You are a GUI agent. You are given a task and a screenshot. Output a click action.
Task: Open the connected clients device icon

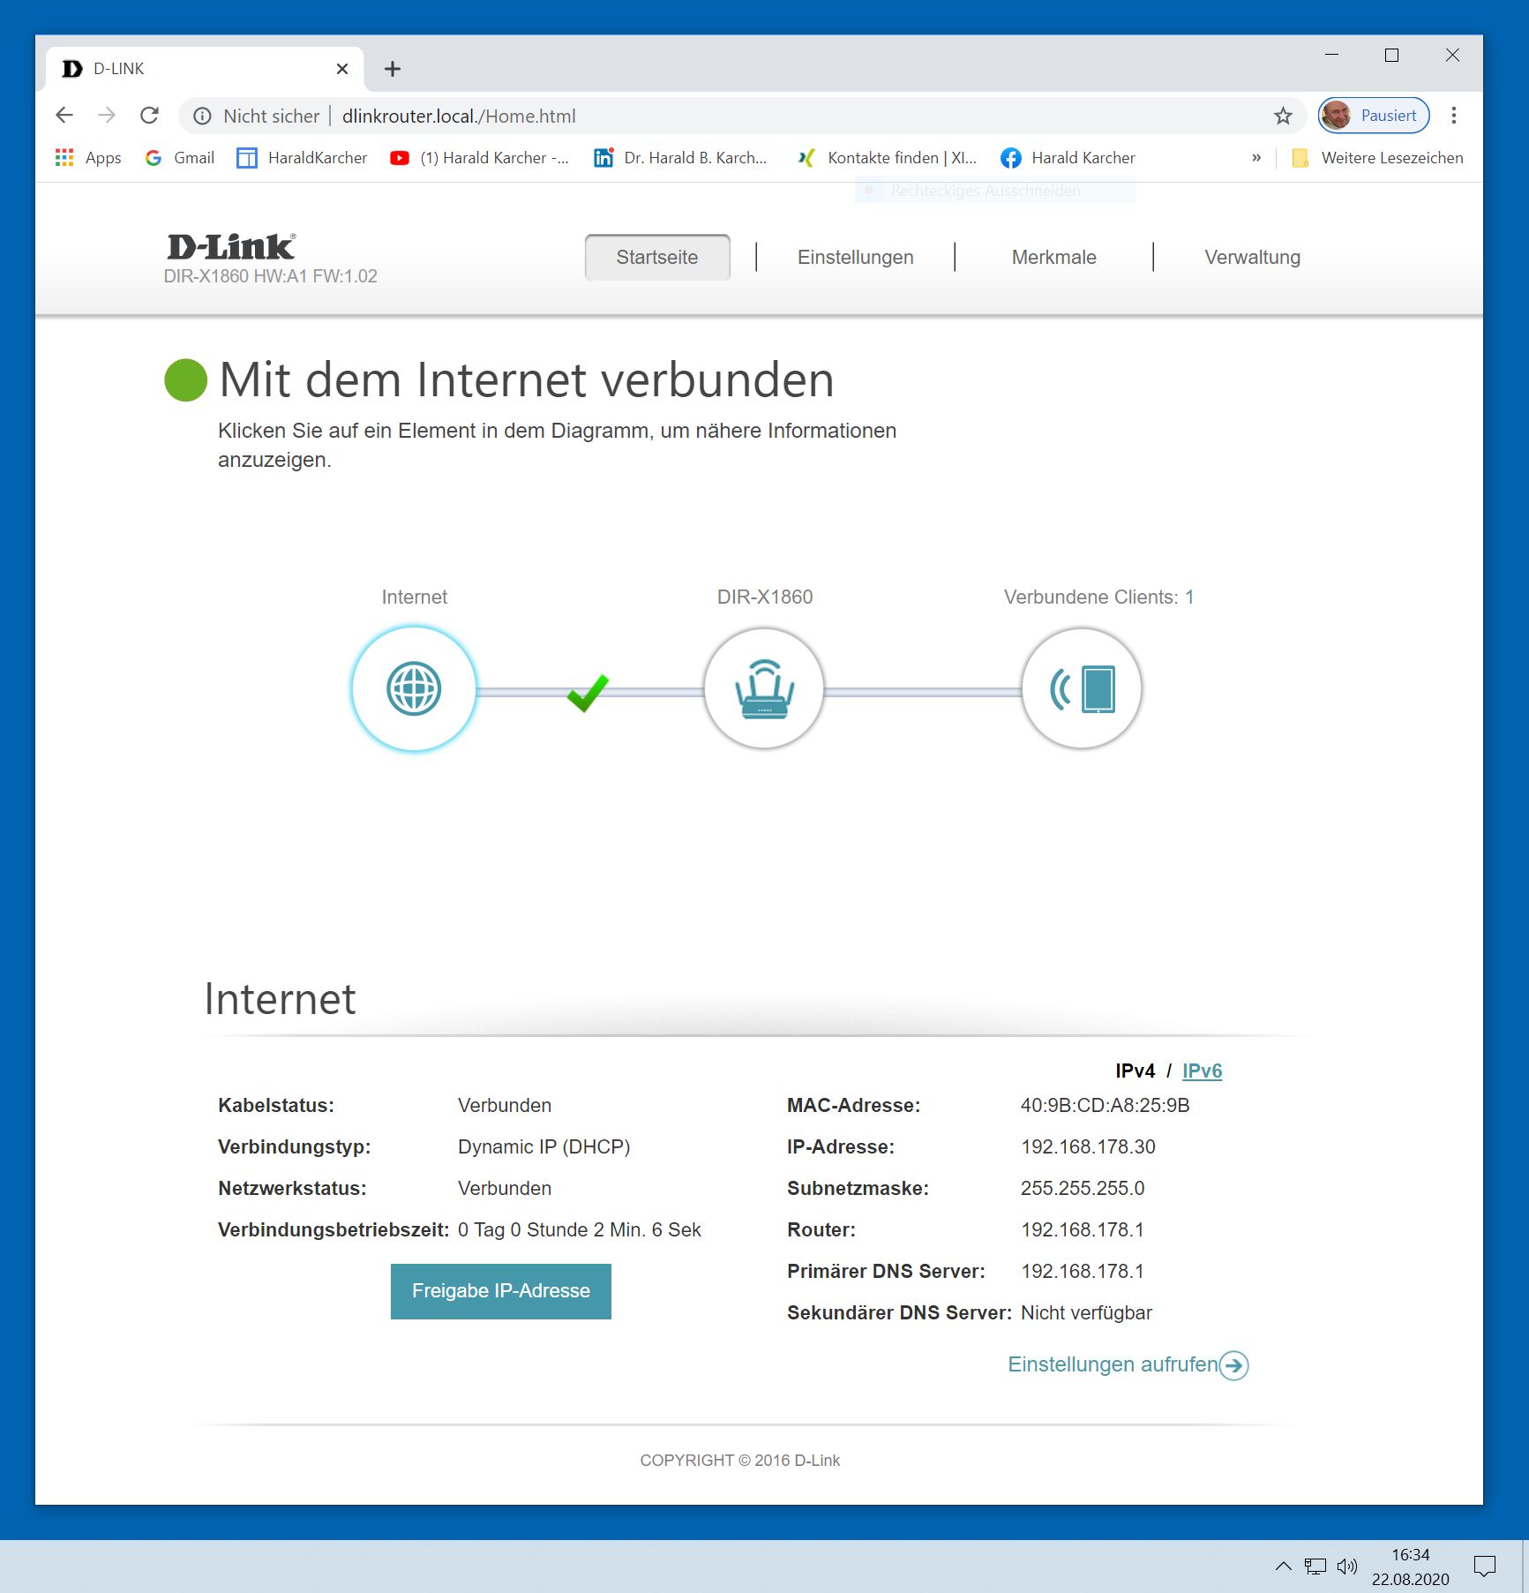pyautogui.click(x=1082, y=688)
